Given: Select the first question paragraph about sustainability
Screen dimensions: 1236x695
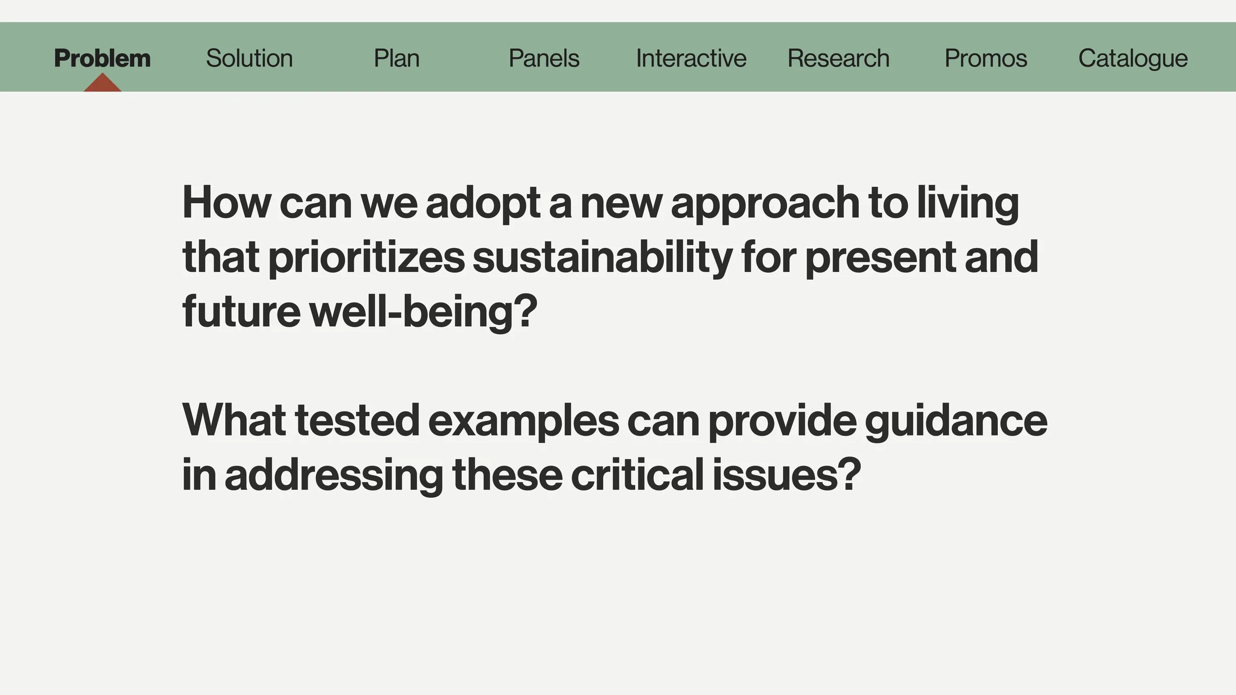Looking at the screenshot, I should coord(610,257).
